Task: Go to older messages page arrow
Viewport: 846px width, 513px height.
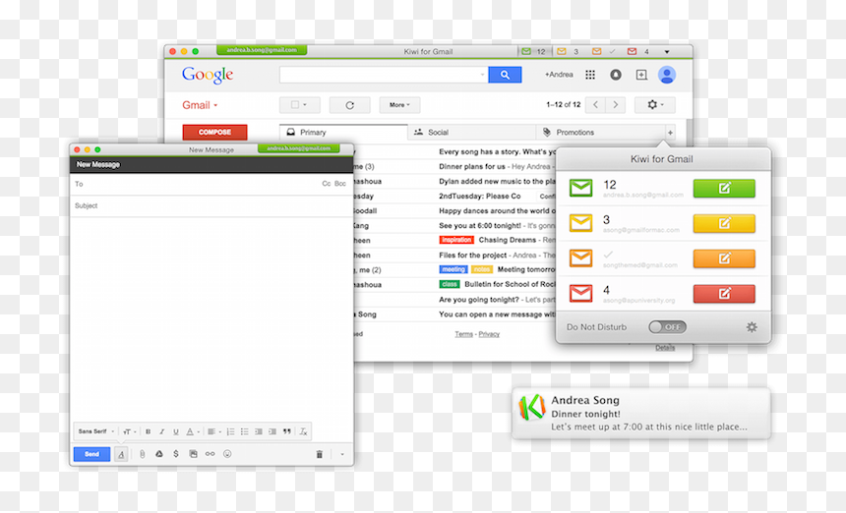Action: (x=616, y=104)
